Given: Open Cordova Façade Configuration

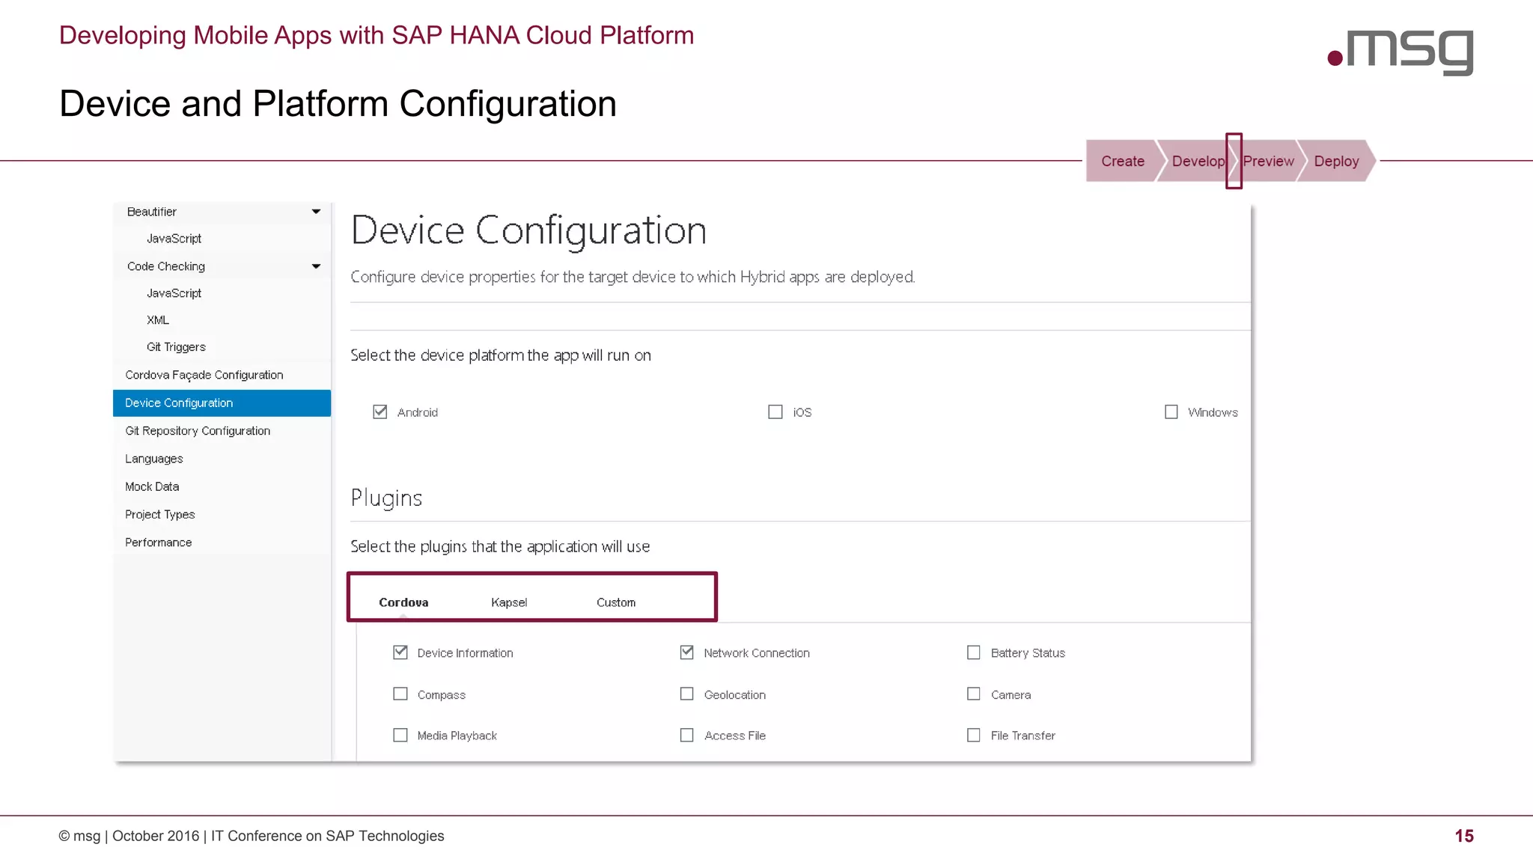Looking at the screenshot, I should 204,375.
